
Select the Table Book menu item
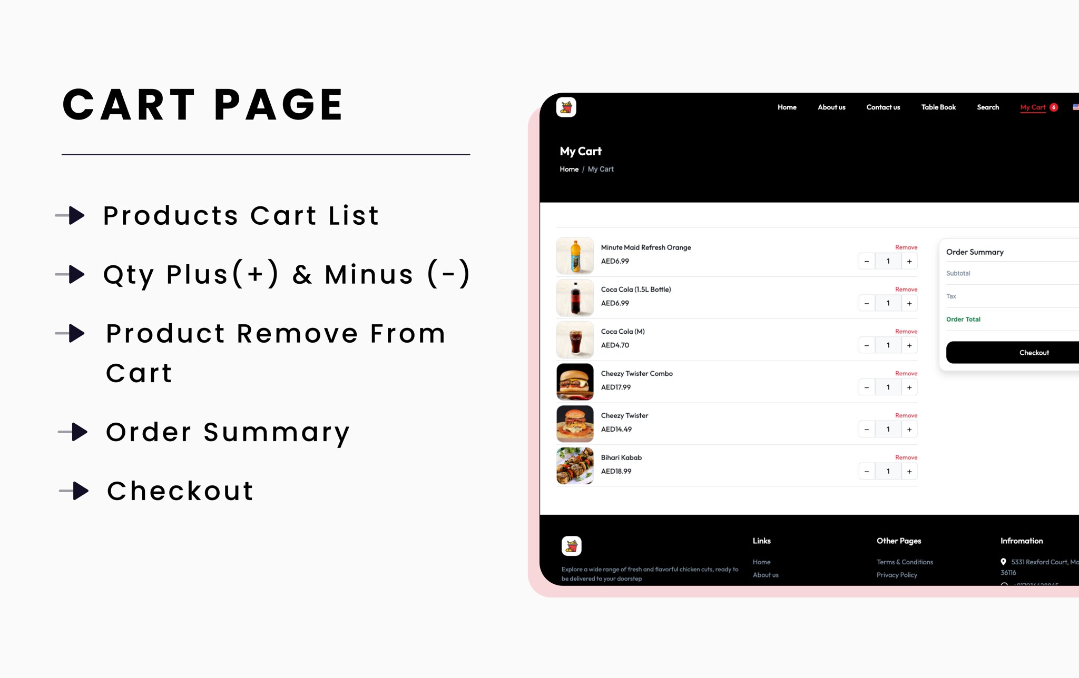click(938, 107)
